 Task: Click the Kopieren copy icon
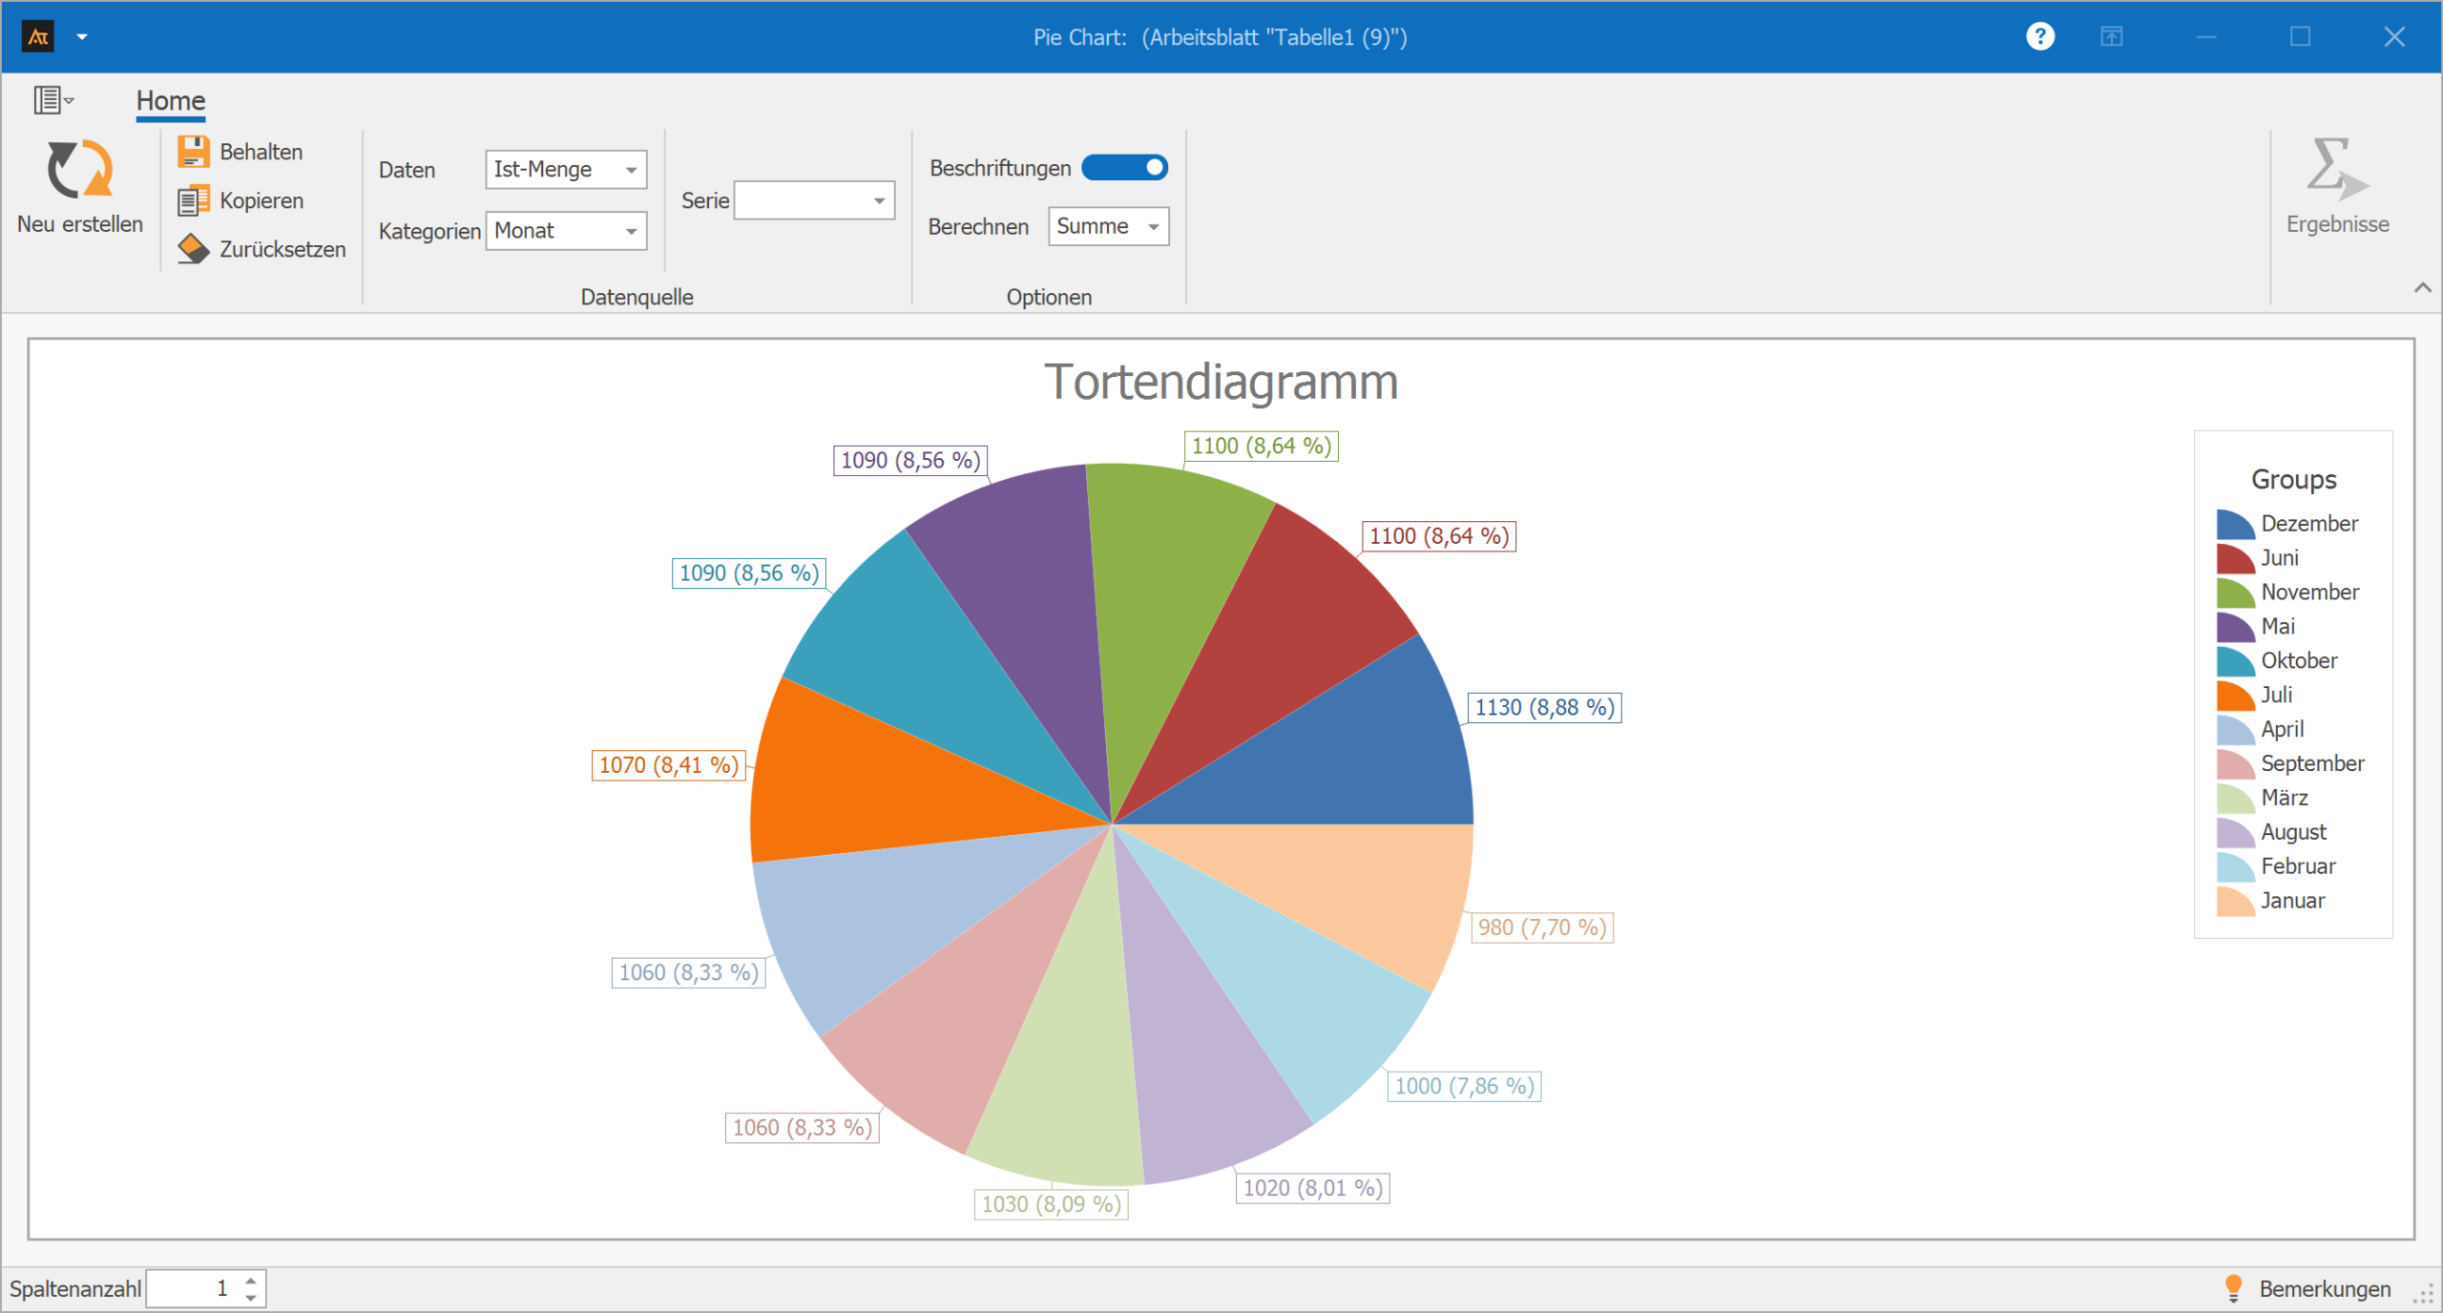[194, 200]
